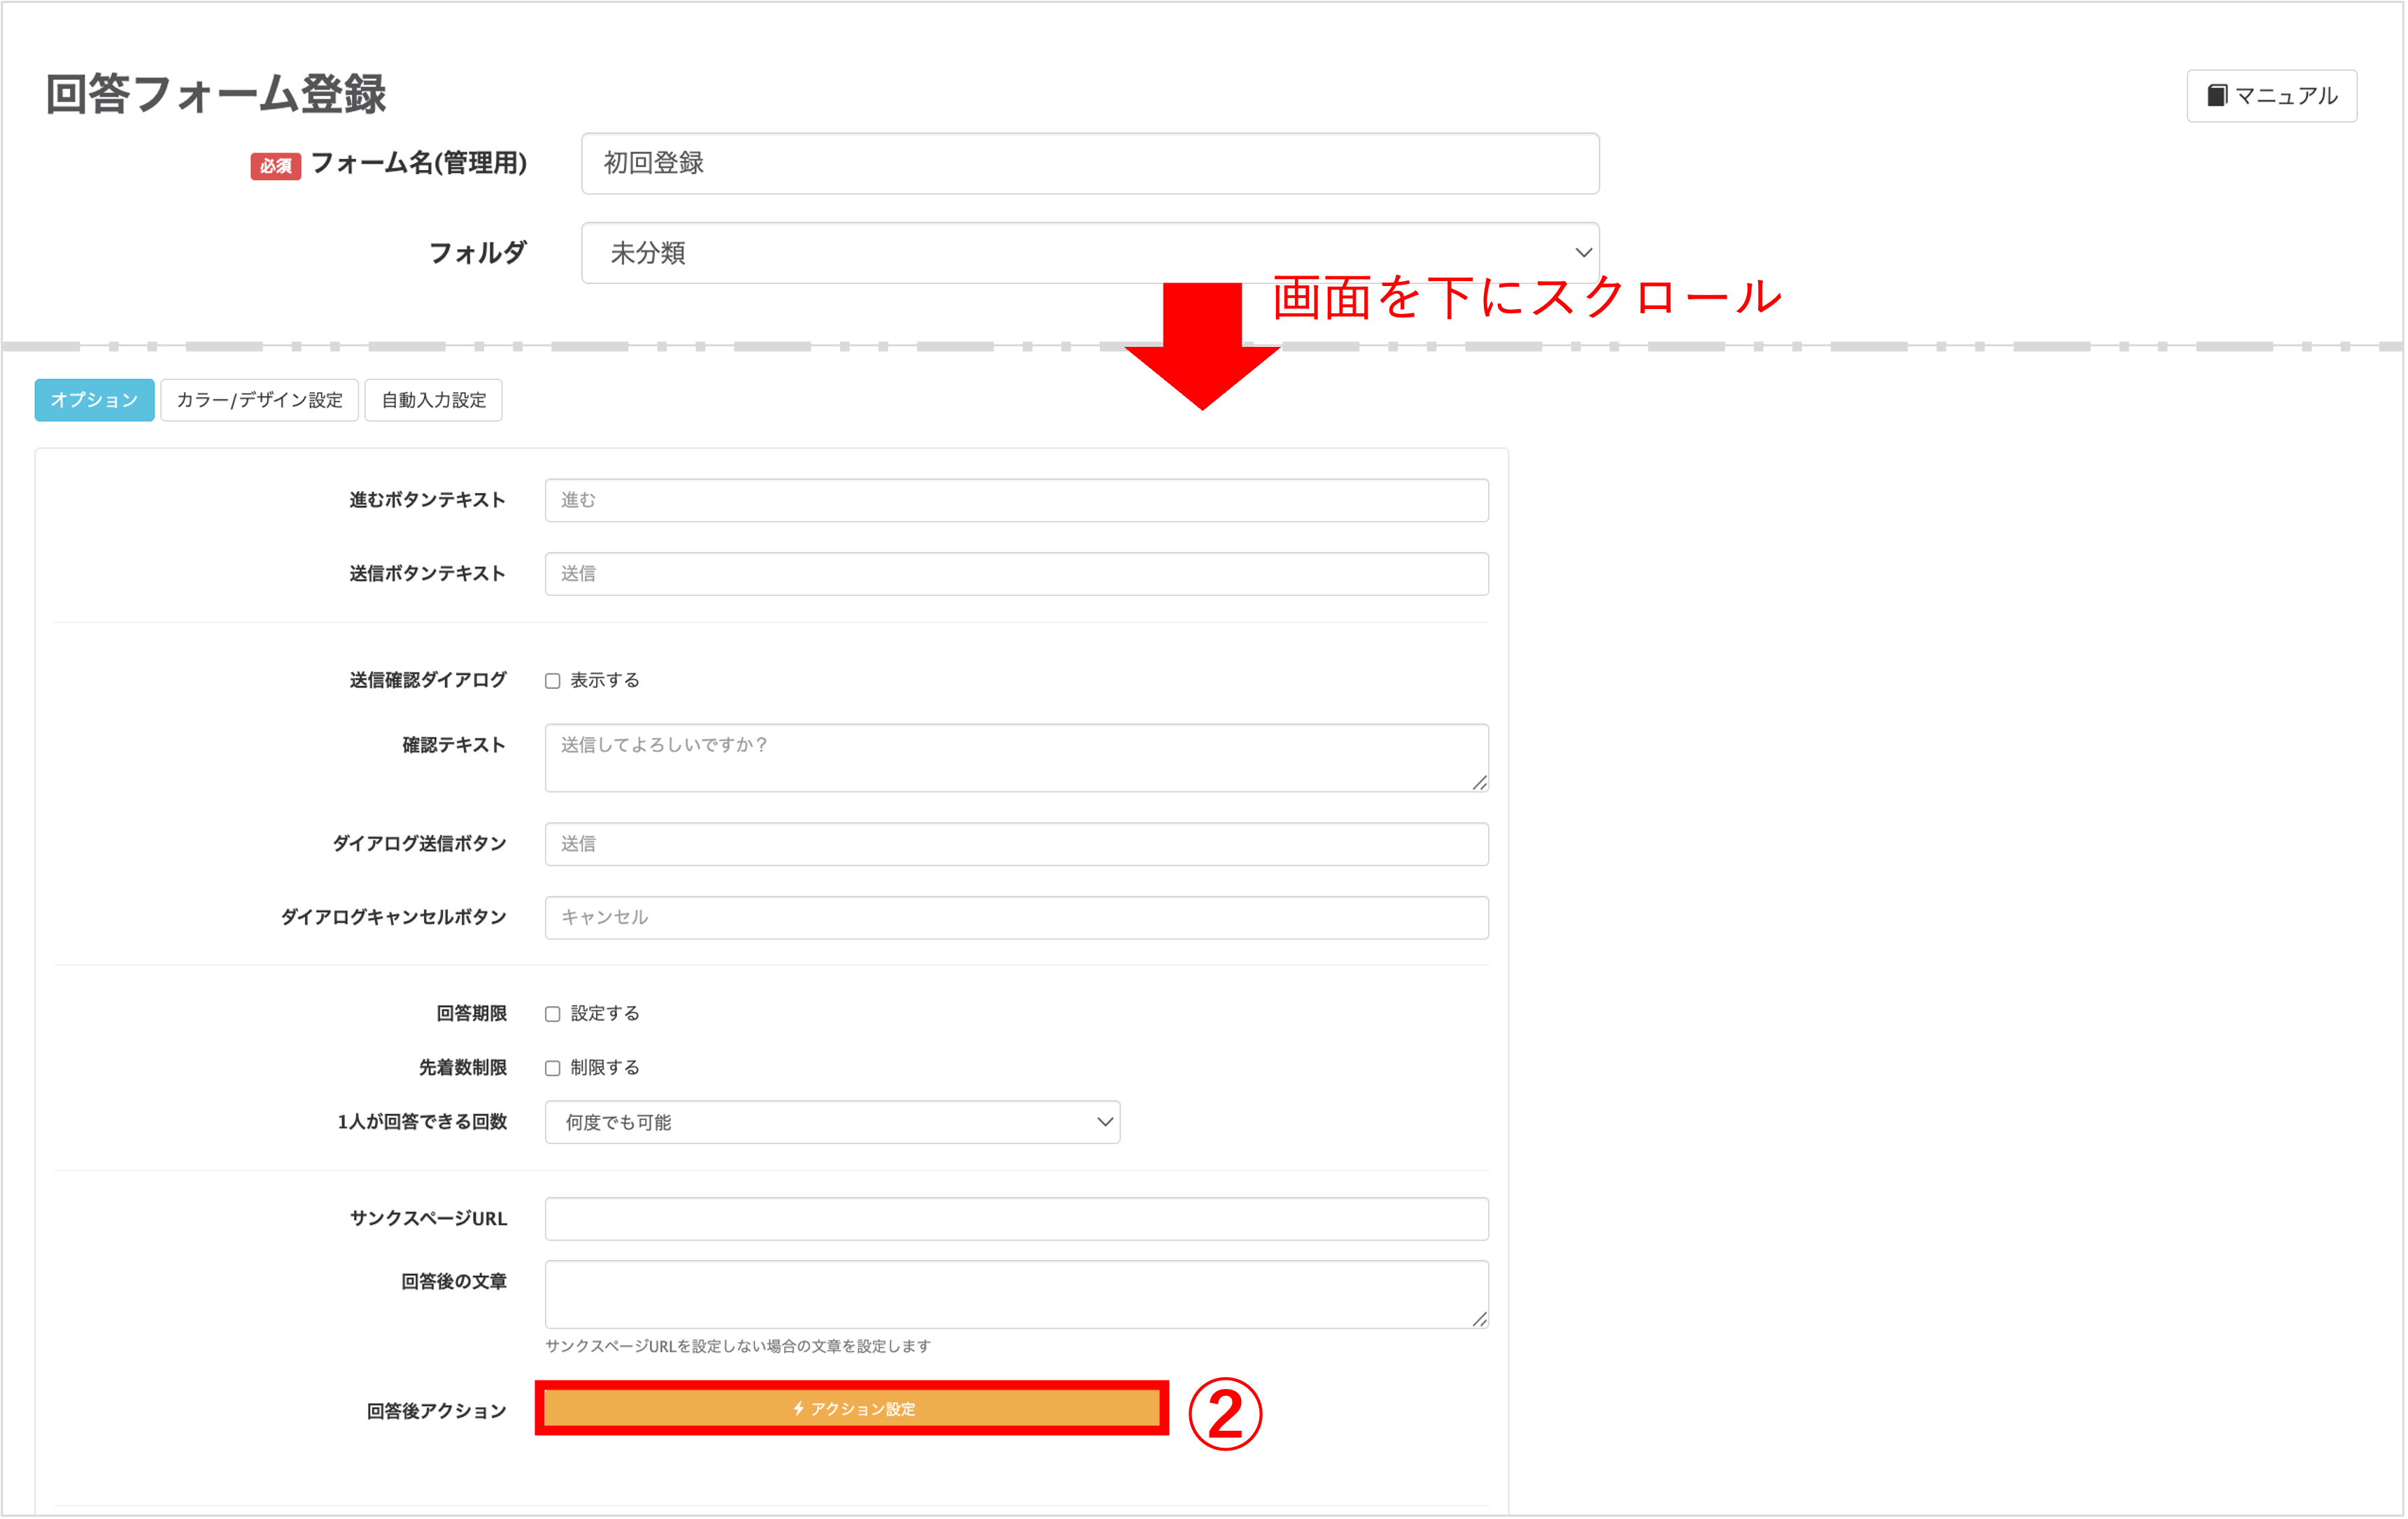Image resolution: width=2408 pixels, height=1519 pixels.
Task: Check 設定する for 回答期限
Action: click(x=552, y=1013)
